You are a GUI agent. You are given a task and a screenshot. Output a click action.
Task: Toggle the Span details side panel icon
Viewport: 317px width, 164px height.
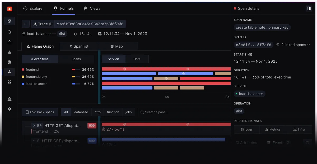click(x=309, y=8)
